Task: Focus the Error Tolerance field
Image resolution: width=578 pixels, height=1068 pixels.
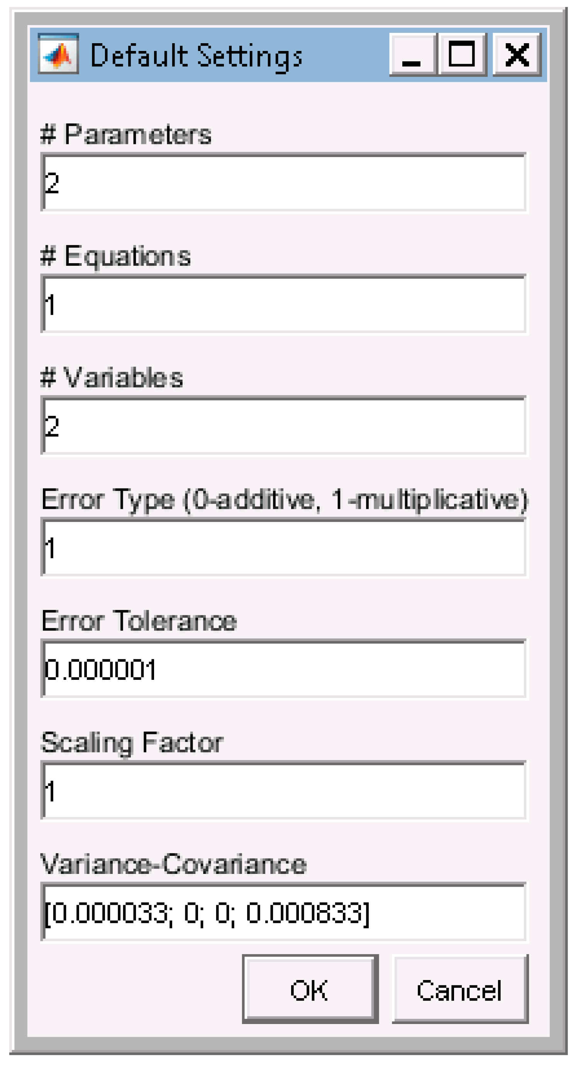Action: coord(284,669)
